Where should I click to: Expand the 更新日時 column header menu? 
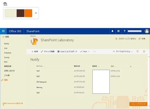click(82, 66)
